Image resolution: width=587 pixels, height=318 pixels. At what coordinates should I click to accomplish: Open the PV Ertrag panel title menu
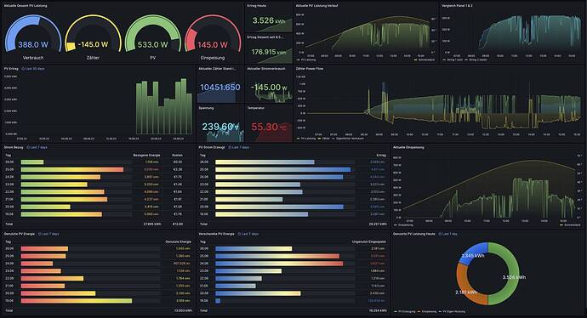11,69
